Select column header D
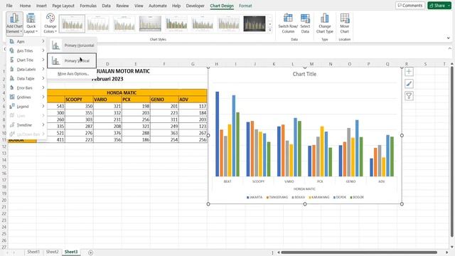This screenshot has width=455, height=256. click(107, 64)
